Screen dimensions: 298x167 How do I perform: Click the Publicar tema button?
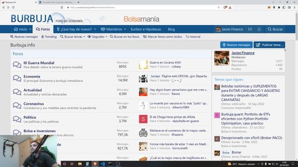(269, 45)
